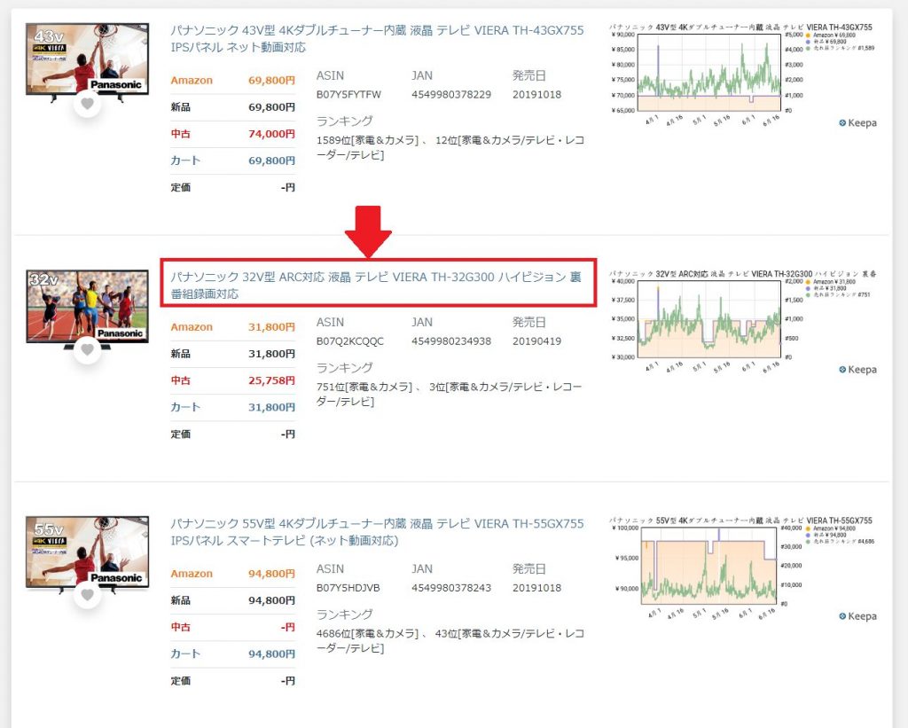Open Keepa link for TH-55GX755 chart
The image size is (908, 728).
[857, 616]
